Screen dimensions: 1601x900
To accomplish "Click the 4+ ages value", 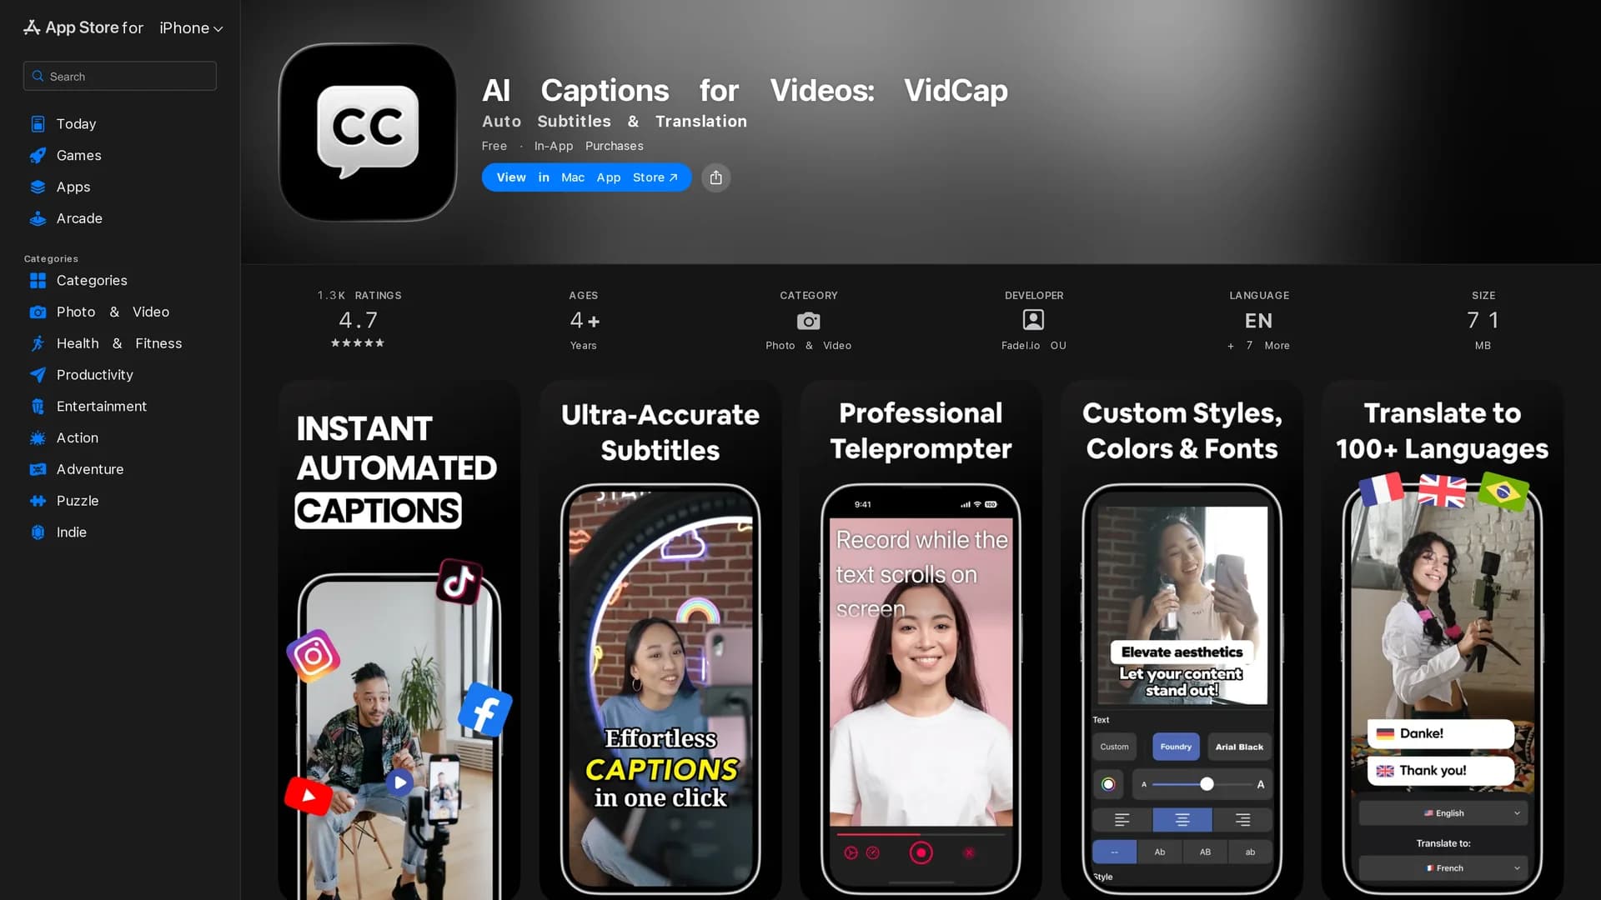I will tap(585, 321).
